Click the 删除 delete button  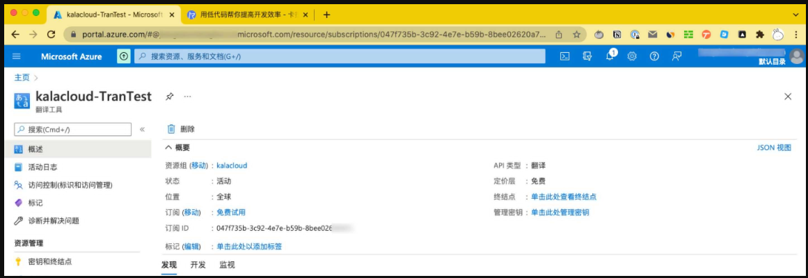click(x=181, y=129)
